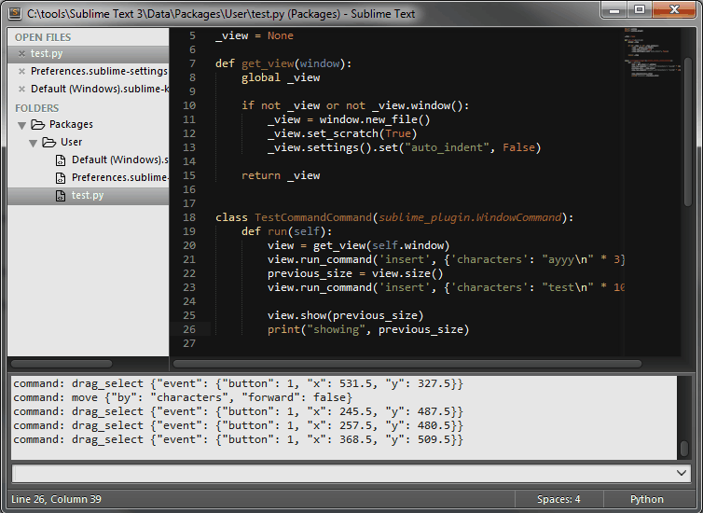The image size is (703, 513).
Task: Open the console input history dropdown arrow
Action: coord(683,474)
